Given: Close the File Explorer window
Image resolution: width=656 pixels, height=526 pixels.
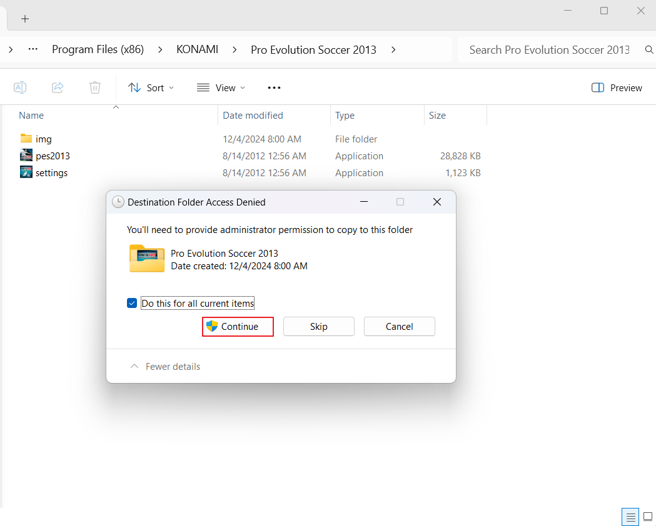Looking at the screenshot, I should tap(641, 11).
